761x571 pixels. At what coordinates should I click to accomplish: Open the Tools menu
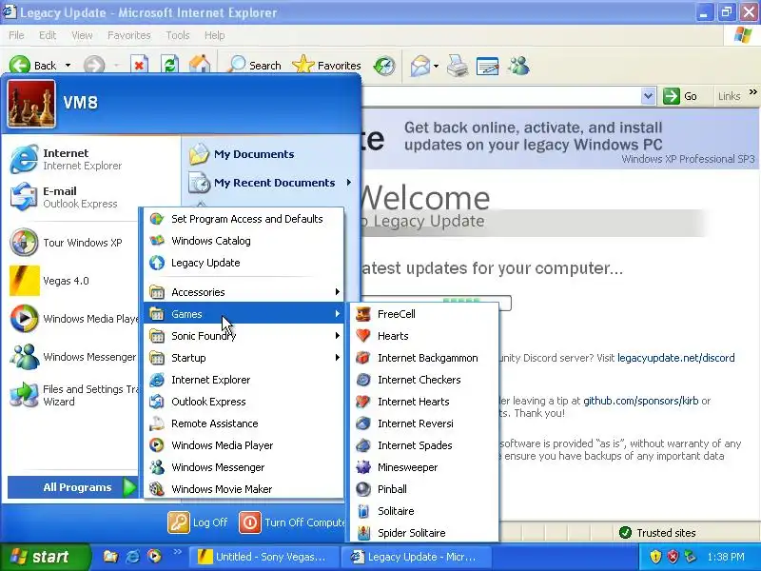[178, 35]
